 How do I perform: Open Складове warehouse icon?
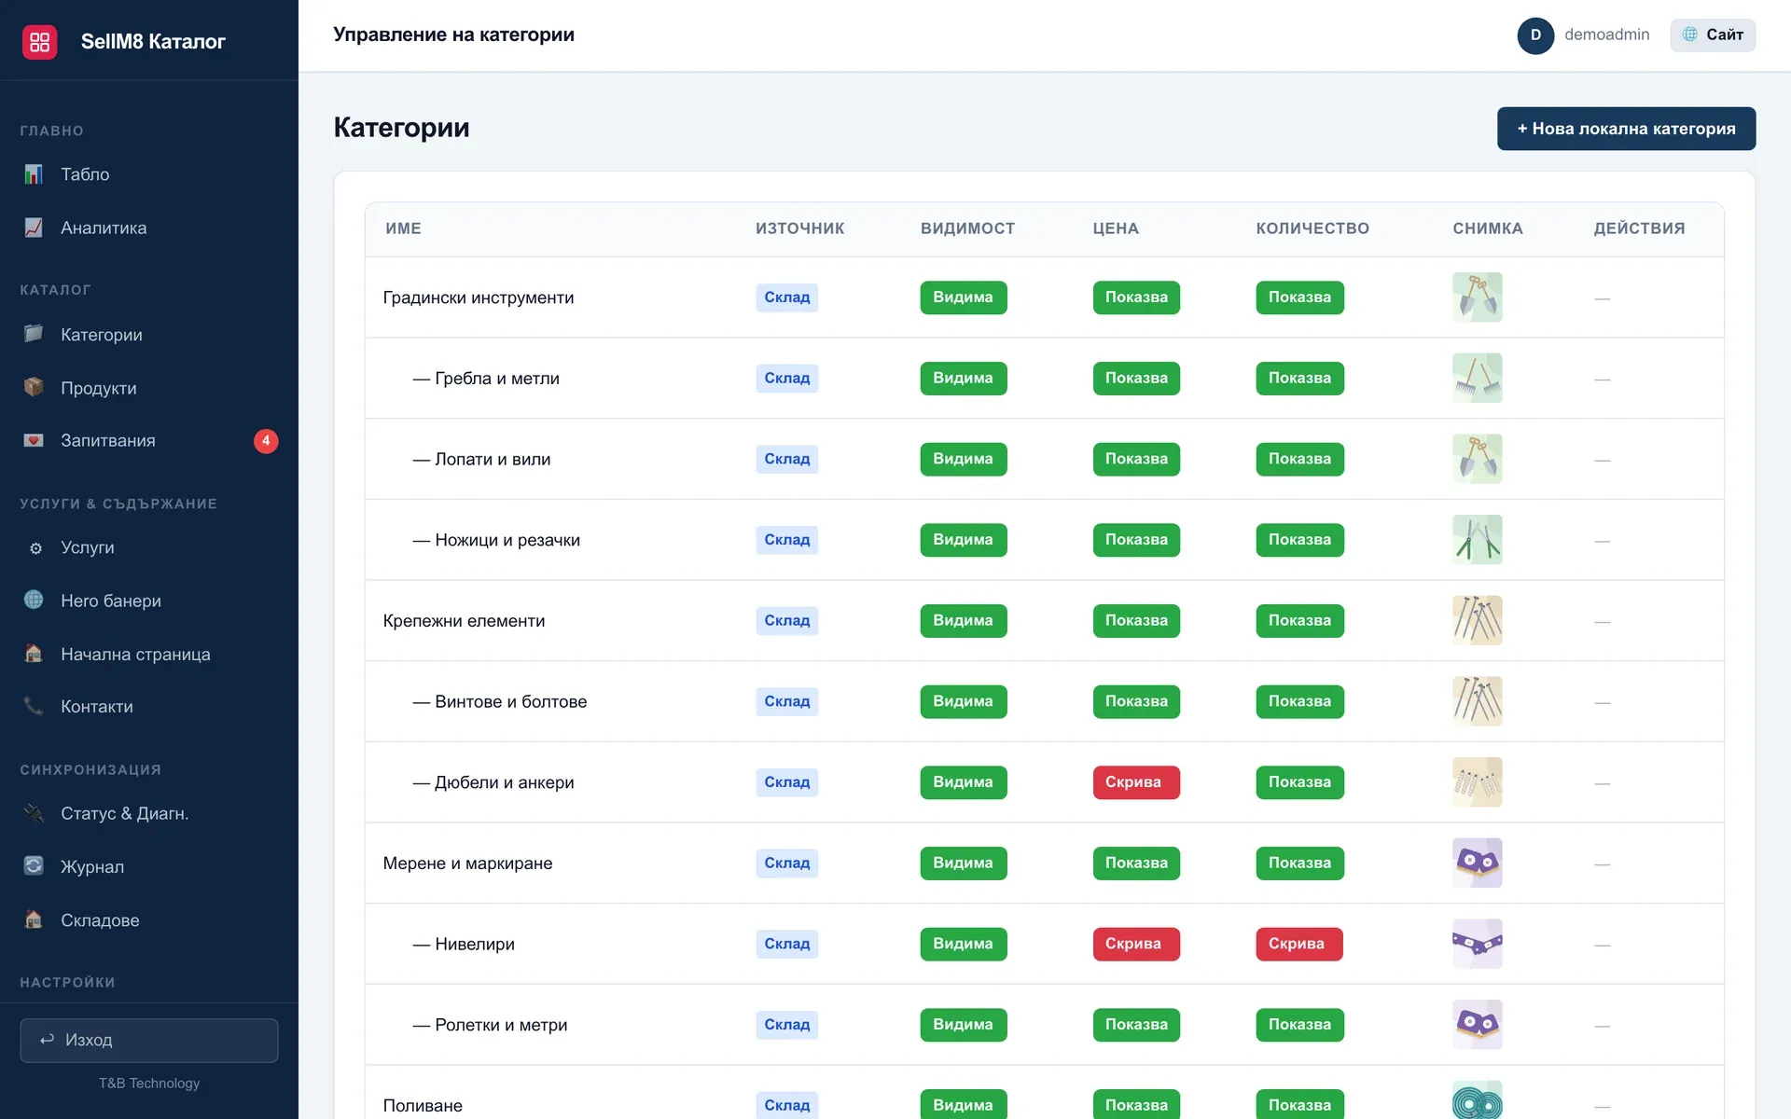point(34,919)
